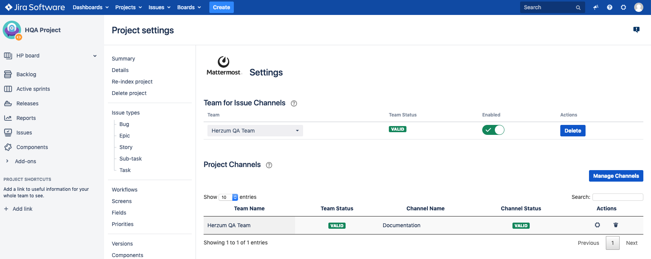Delete Documentation channel with trash icon
The height and width of the screenshot is (259, 651).
tap(616, 225)
